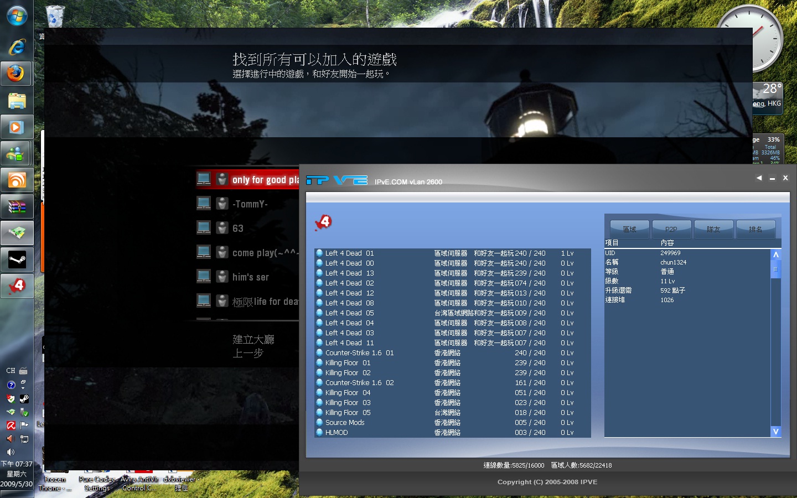Click the safely remove hardware tray icon
This screenshot has width=797, height=498.
tap(24, 412)
